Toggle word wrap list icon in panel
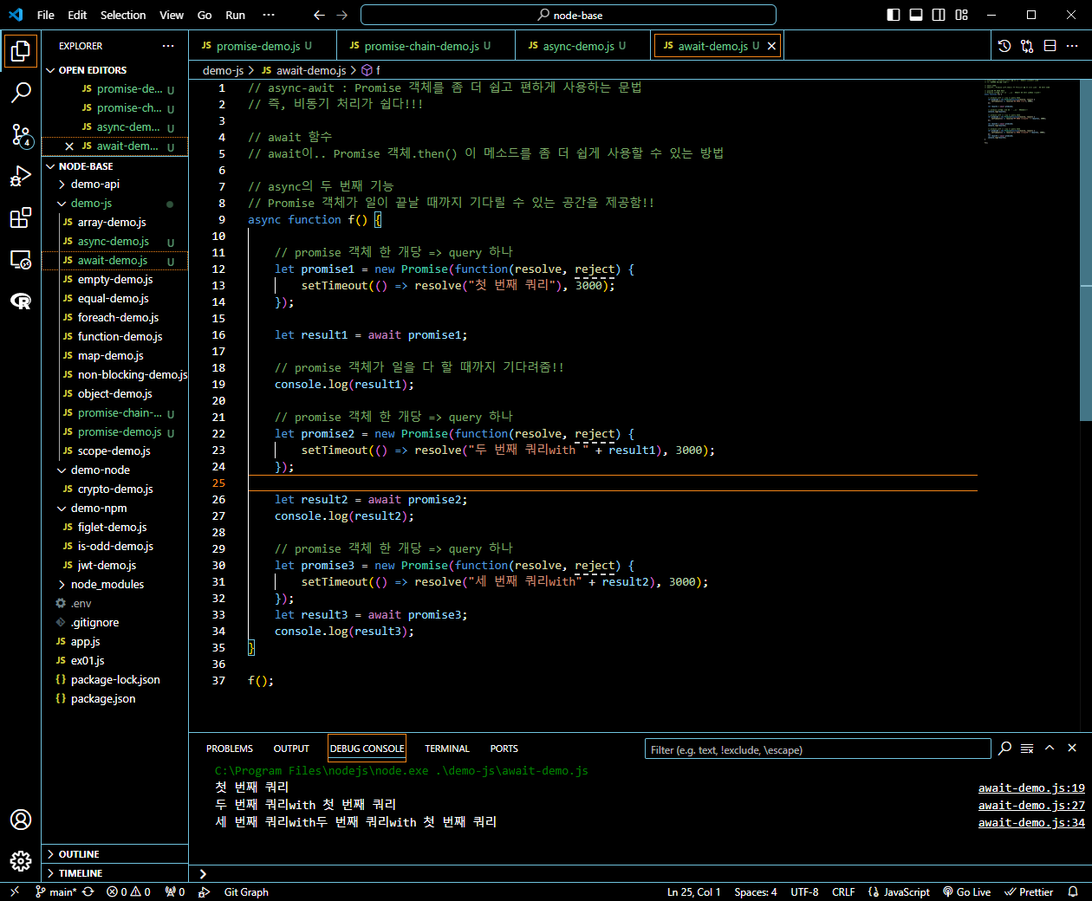This screenshot has height=901, width=1092. click(1027, 748)
